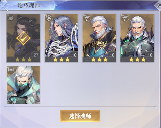Click the level 27 badge on the first card
The width and height of the screenshot is (161, 128).
click(x=36, y=55)
